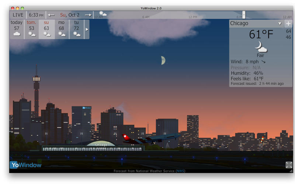The height and width of the screenshot is (184, 295).
Task: Click the sun-cloud icon under tu 72
Action: point(77,34)
